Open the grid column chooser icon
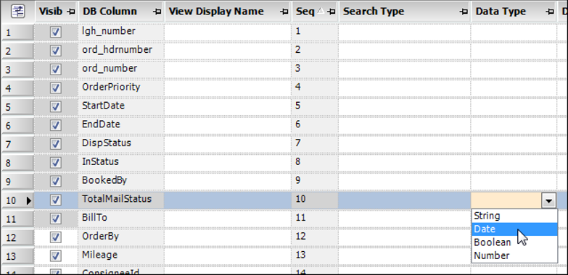This screenshot has width=568, height=275. (x=17, y=12)
